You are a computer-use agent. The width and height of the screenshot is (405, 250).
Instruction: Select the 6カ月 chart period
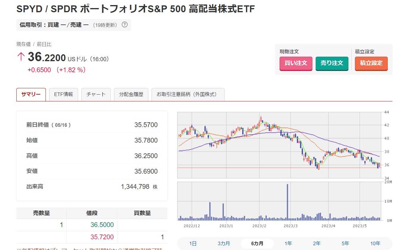[257, 243]
